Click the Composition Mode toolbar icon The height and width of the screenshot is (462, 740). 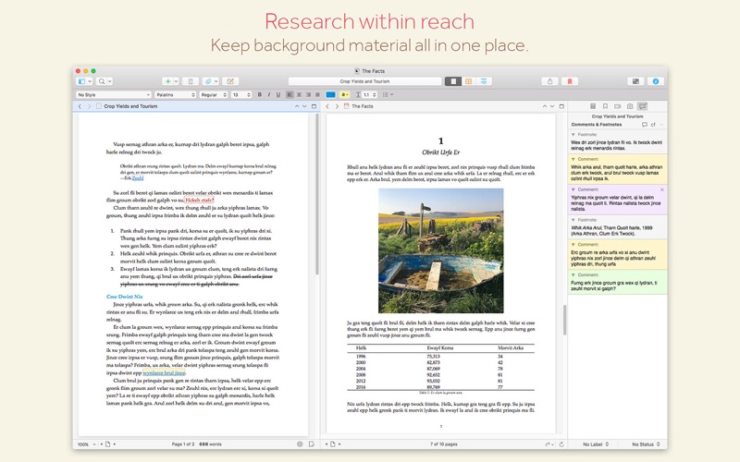pos(635,81)
